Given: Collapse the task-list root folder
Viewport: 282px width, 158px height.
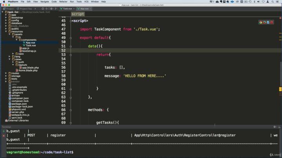Looking at the screenshot, I should 2,12.
